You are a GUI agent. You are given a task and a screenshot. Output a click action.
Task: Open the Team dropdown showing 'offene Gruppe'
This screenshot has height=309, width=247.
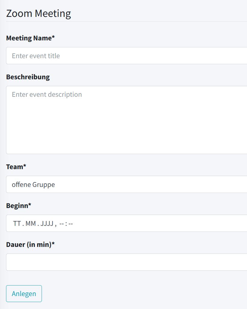click(x=127, y=184)
